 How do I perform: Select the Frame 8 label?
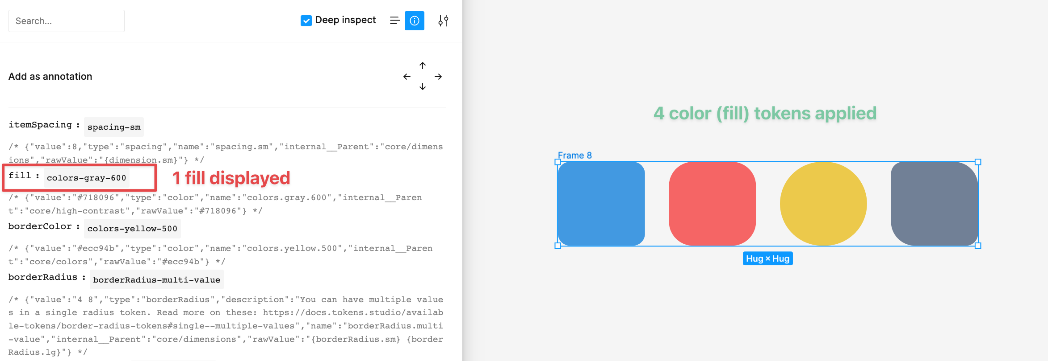pos(576,155)
